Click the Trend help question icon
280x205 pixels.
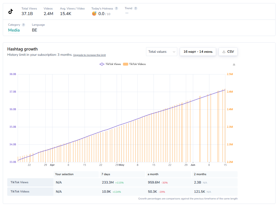(x=136, y=8)
